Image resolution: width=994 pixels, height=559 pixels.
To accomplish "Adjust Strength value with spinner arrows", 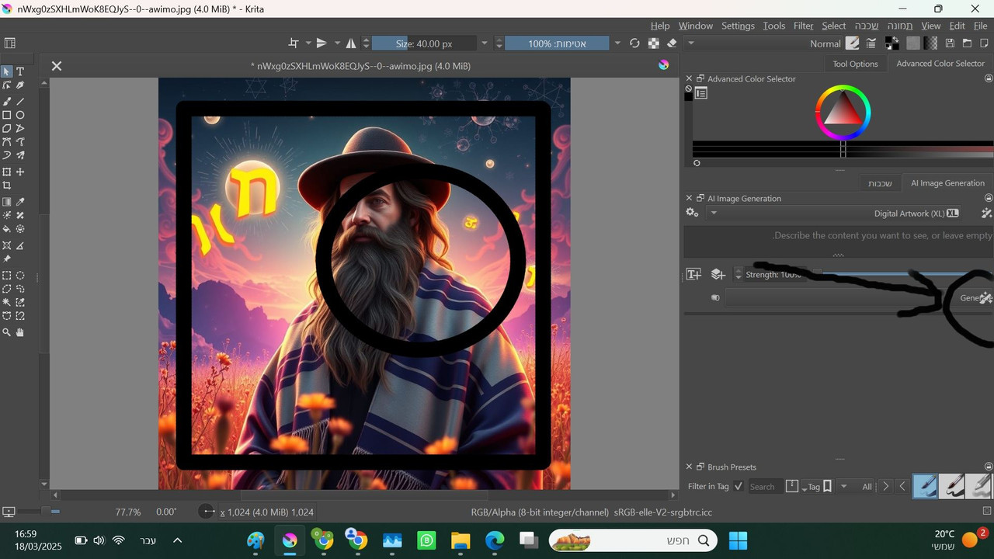I will [738, 274].
